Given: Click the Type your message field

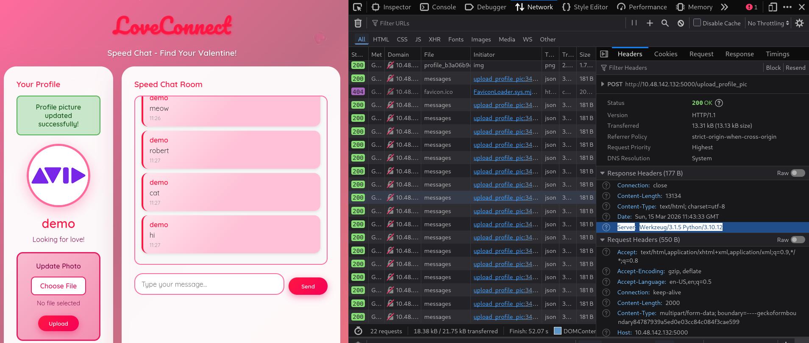Looking at the screenshot, I should (x=209, y=284).
